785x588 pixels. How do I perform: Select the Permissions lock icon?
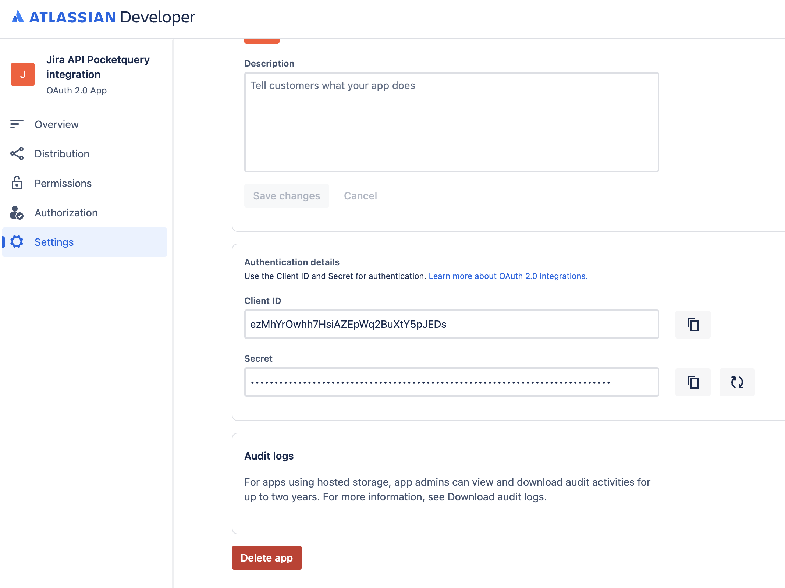[x=17, y=183]
